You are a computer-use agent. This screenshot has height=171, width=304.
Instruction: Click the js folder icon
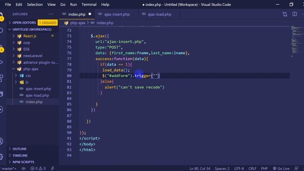click(x=22, y=82)
